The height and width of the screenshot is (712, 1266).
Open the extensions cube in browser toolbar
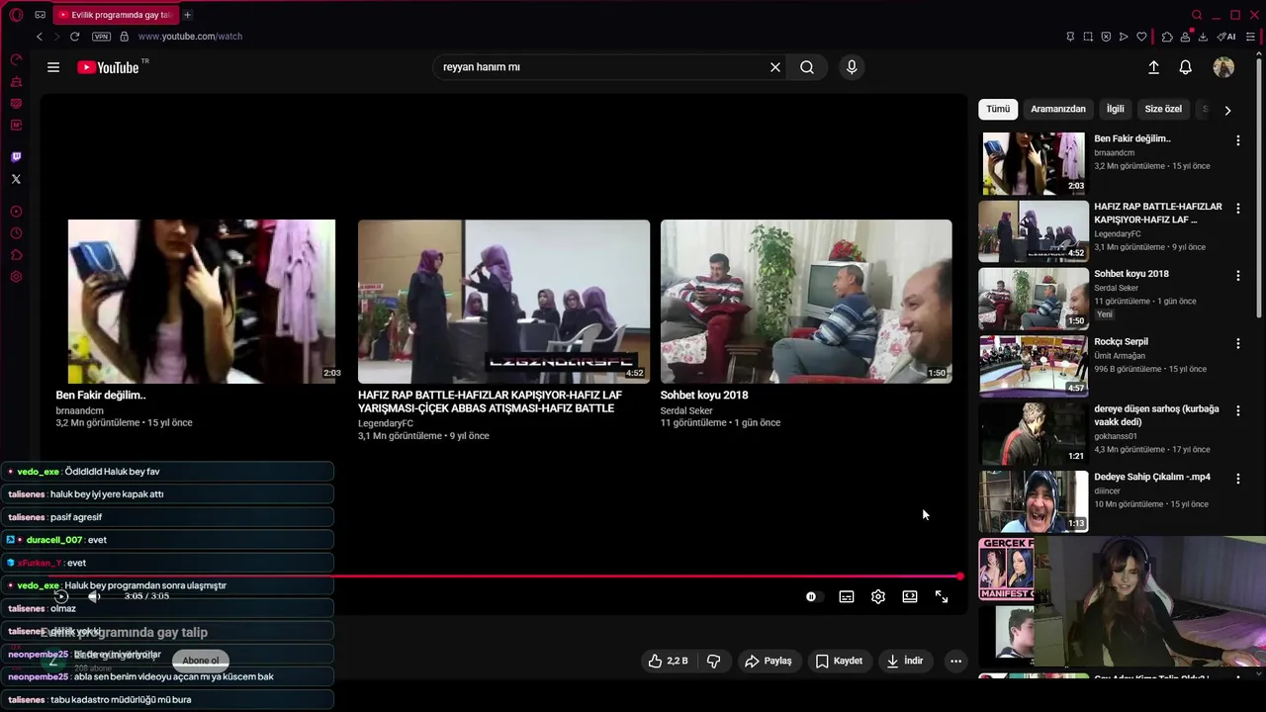[1167, 37]
